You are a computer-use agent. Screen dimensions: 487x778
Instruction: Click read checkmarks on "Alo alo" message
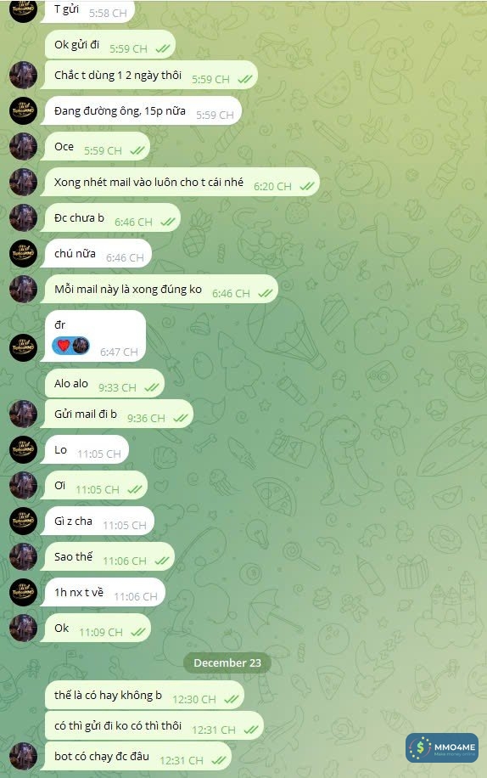point(151,387)
